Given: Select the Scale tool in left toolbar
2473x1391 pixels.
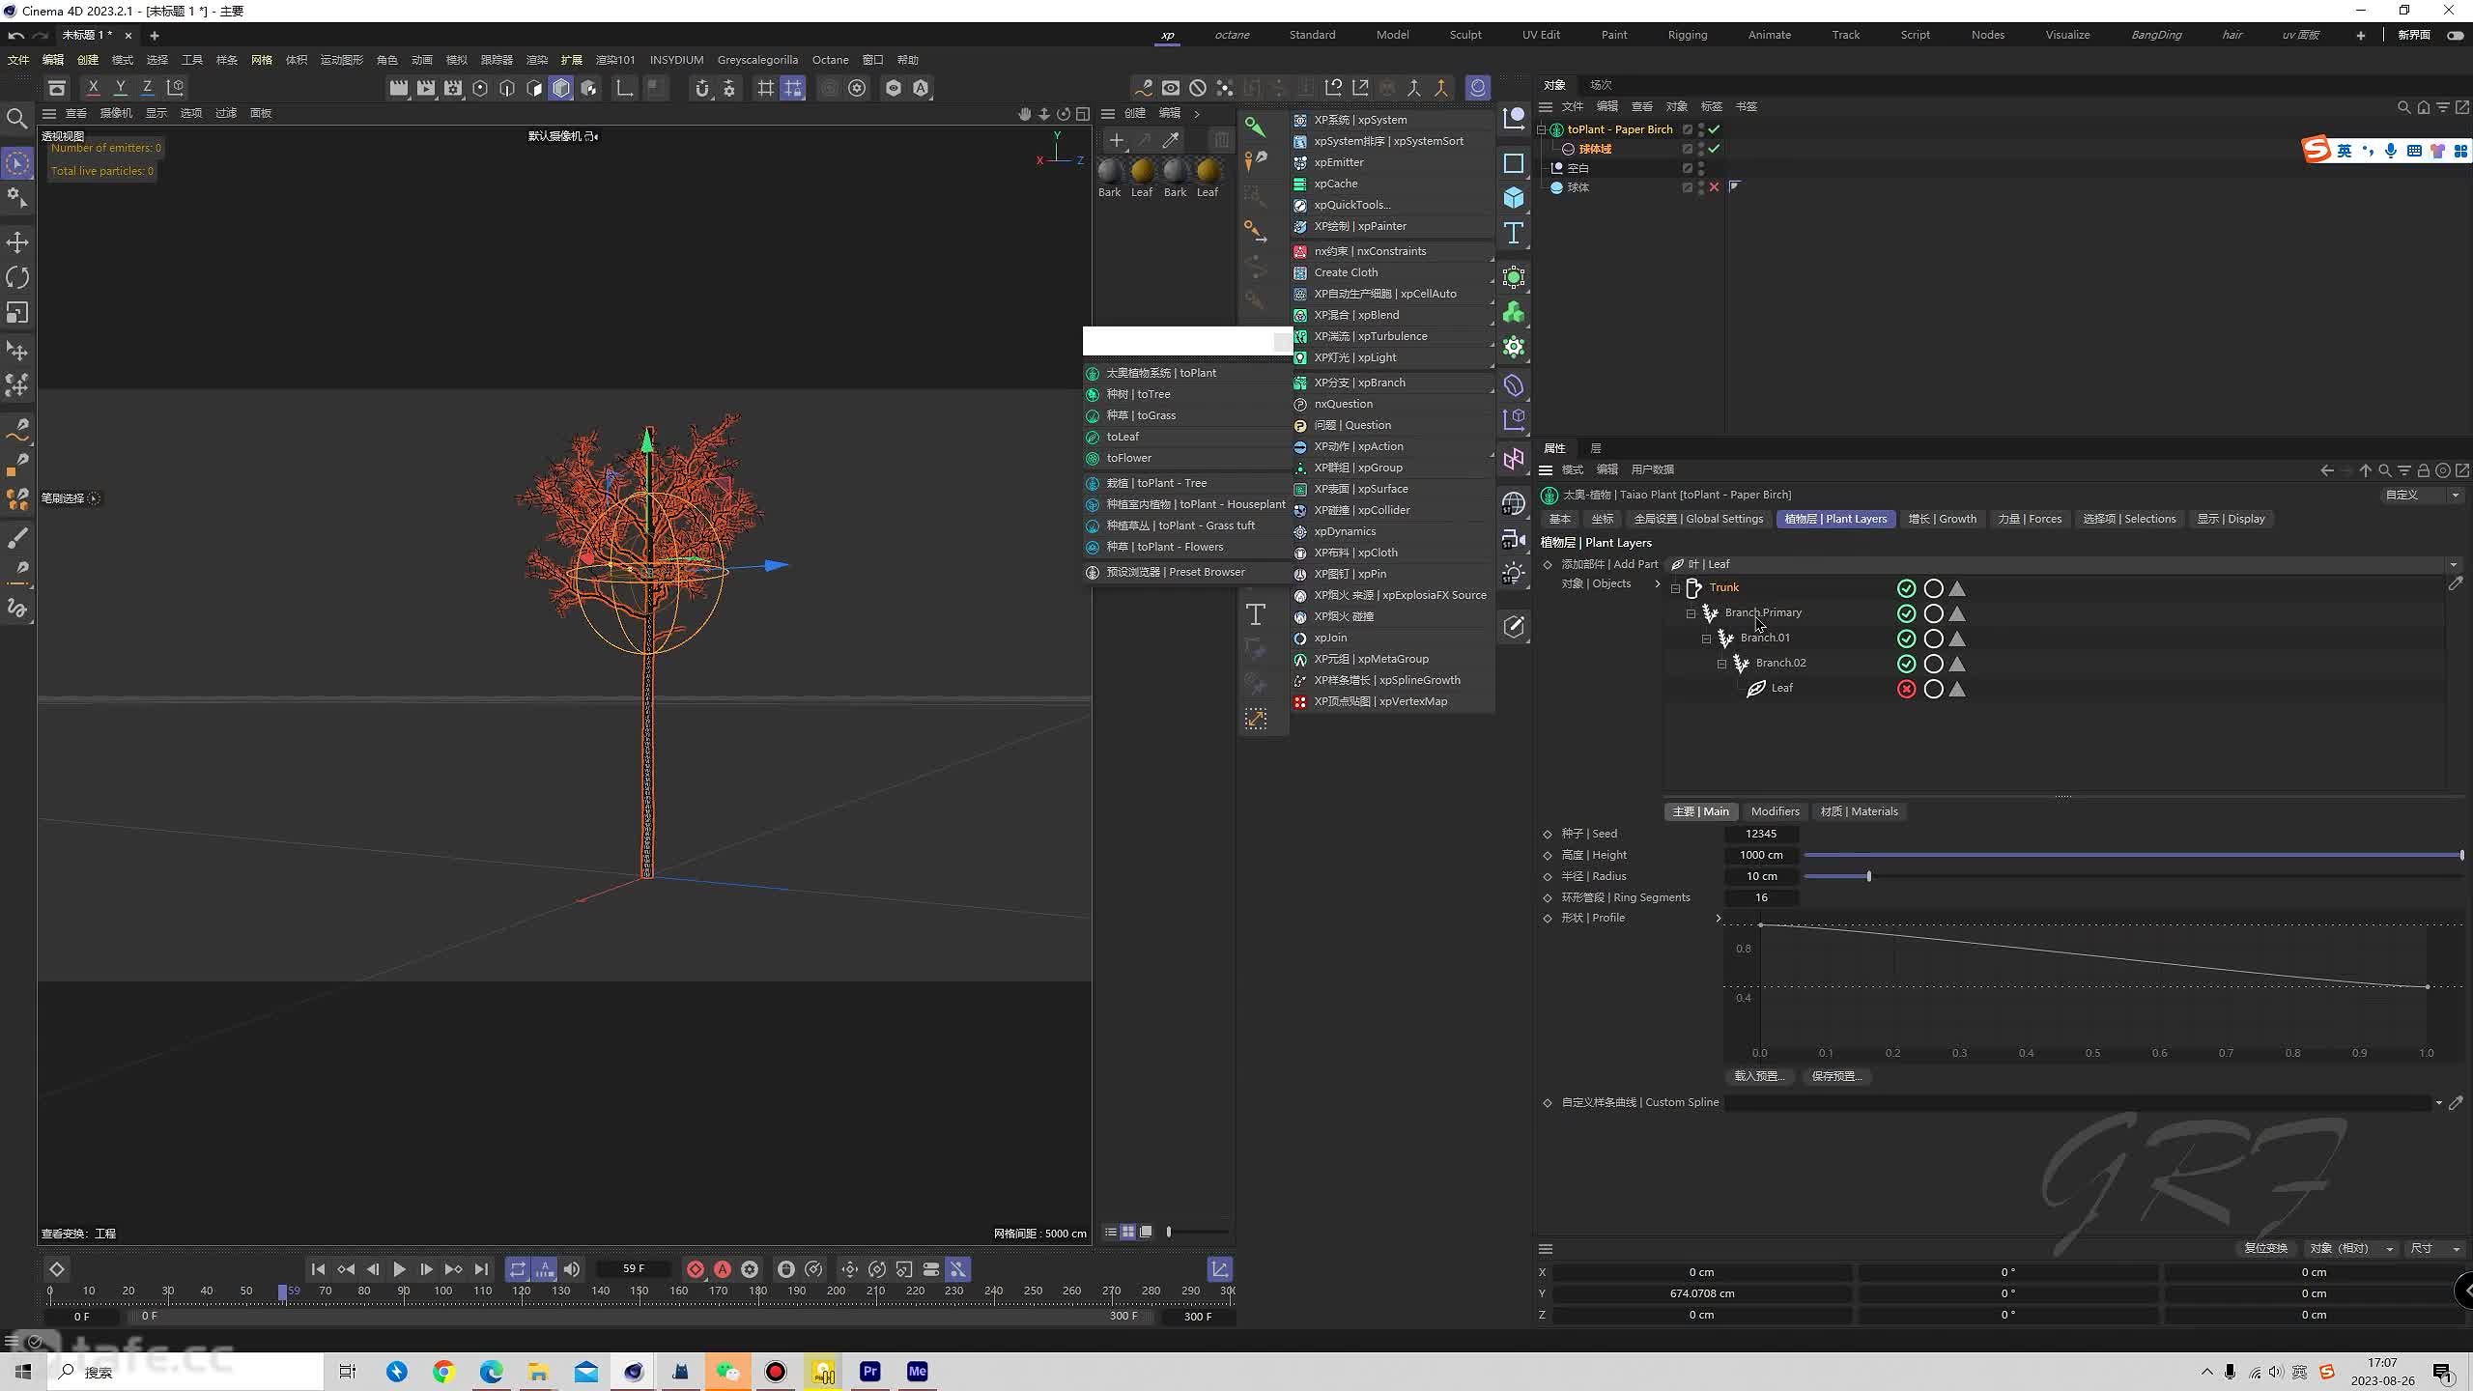Looking at the screenshot, I should [x=17, y=313].
